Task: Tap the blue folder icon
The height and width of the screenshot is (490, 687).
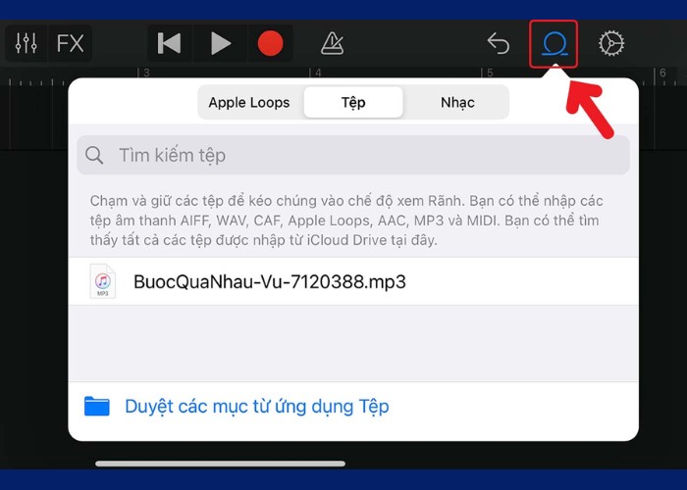Action: (x=97, y=406)
